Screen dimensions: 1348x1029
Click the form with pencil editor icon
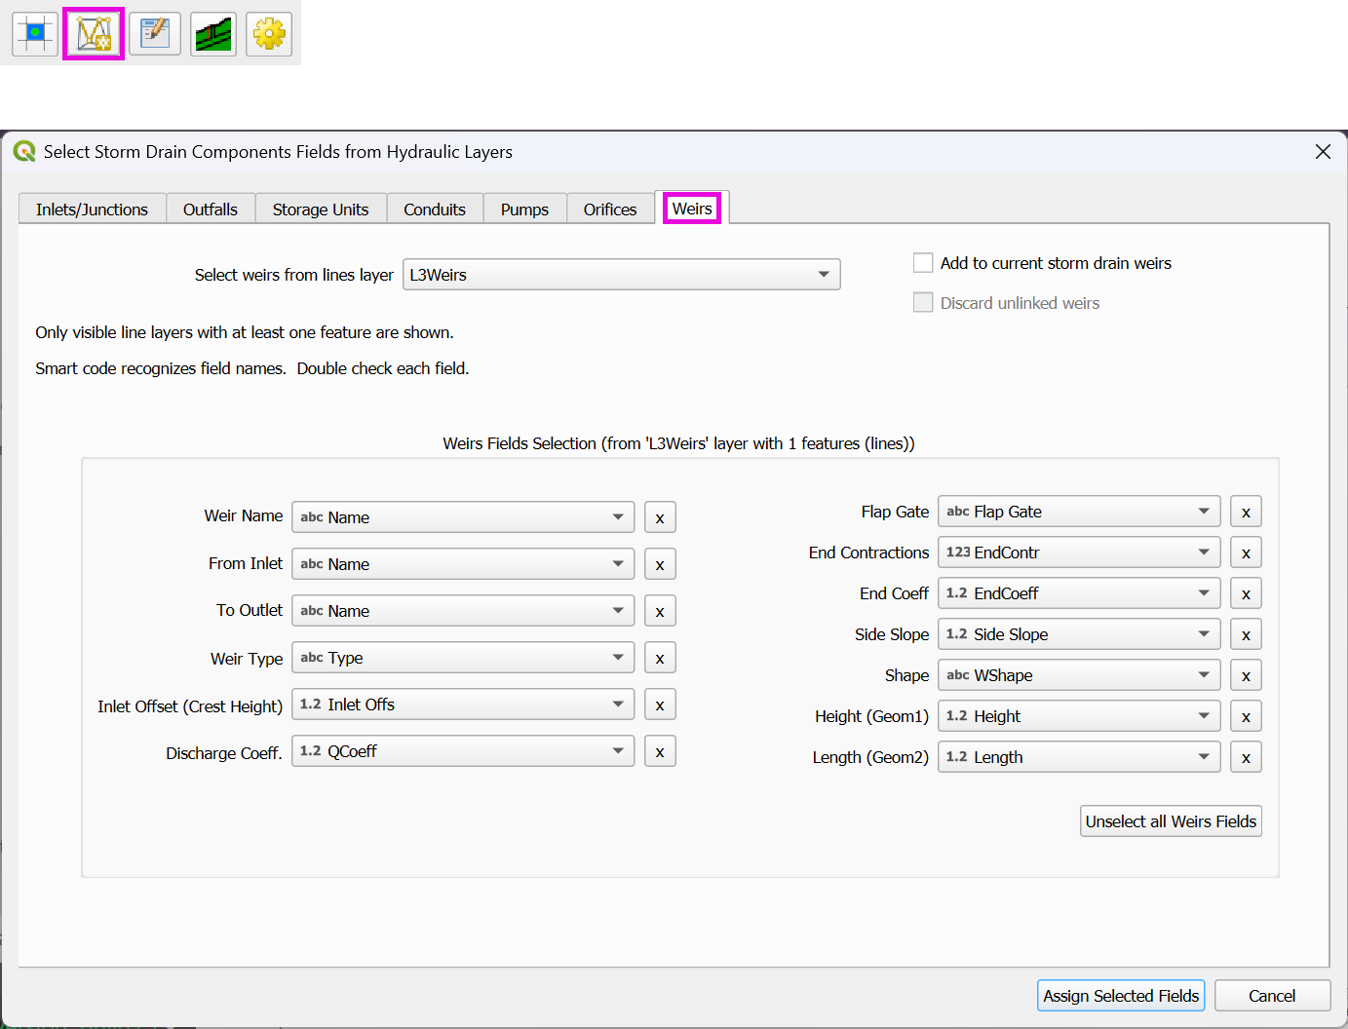click(x=154, y=34)
